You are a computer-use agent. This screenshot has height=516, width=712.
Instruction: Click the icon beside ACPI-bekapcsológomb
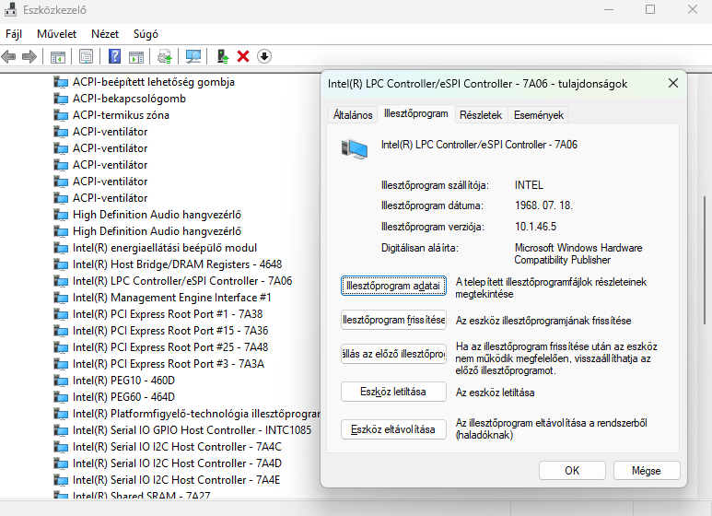tap(61, 99)
